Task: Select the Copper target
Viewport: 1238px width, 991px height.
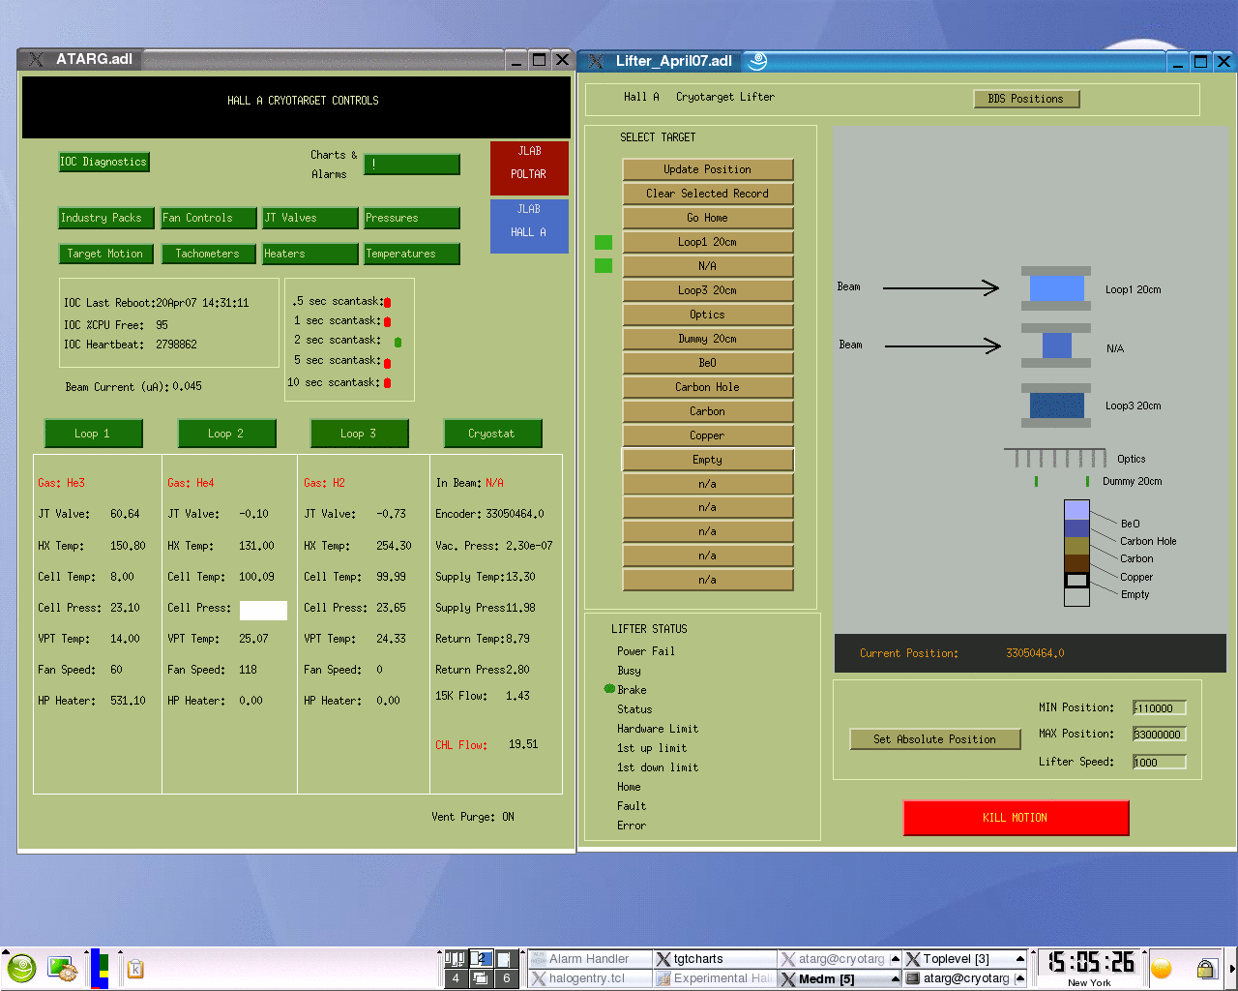Action: click(x=708, y=435)
